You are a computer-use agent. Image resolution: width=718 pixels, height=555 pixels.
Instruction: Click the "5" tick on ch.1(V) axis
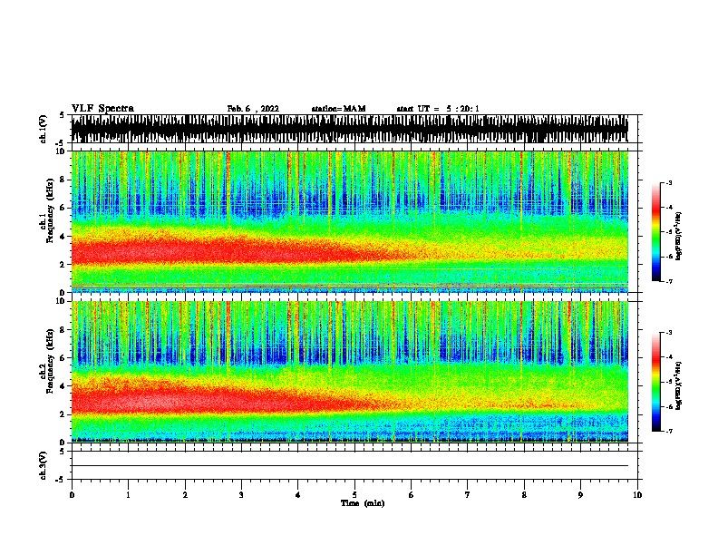coord(62,115)
